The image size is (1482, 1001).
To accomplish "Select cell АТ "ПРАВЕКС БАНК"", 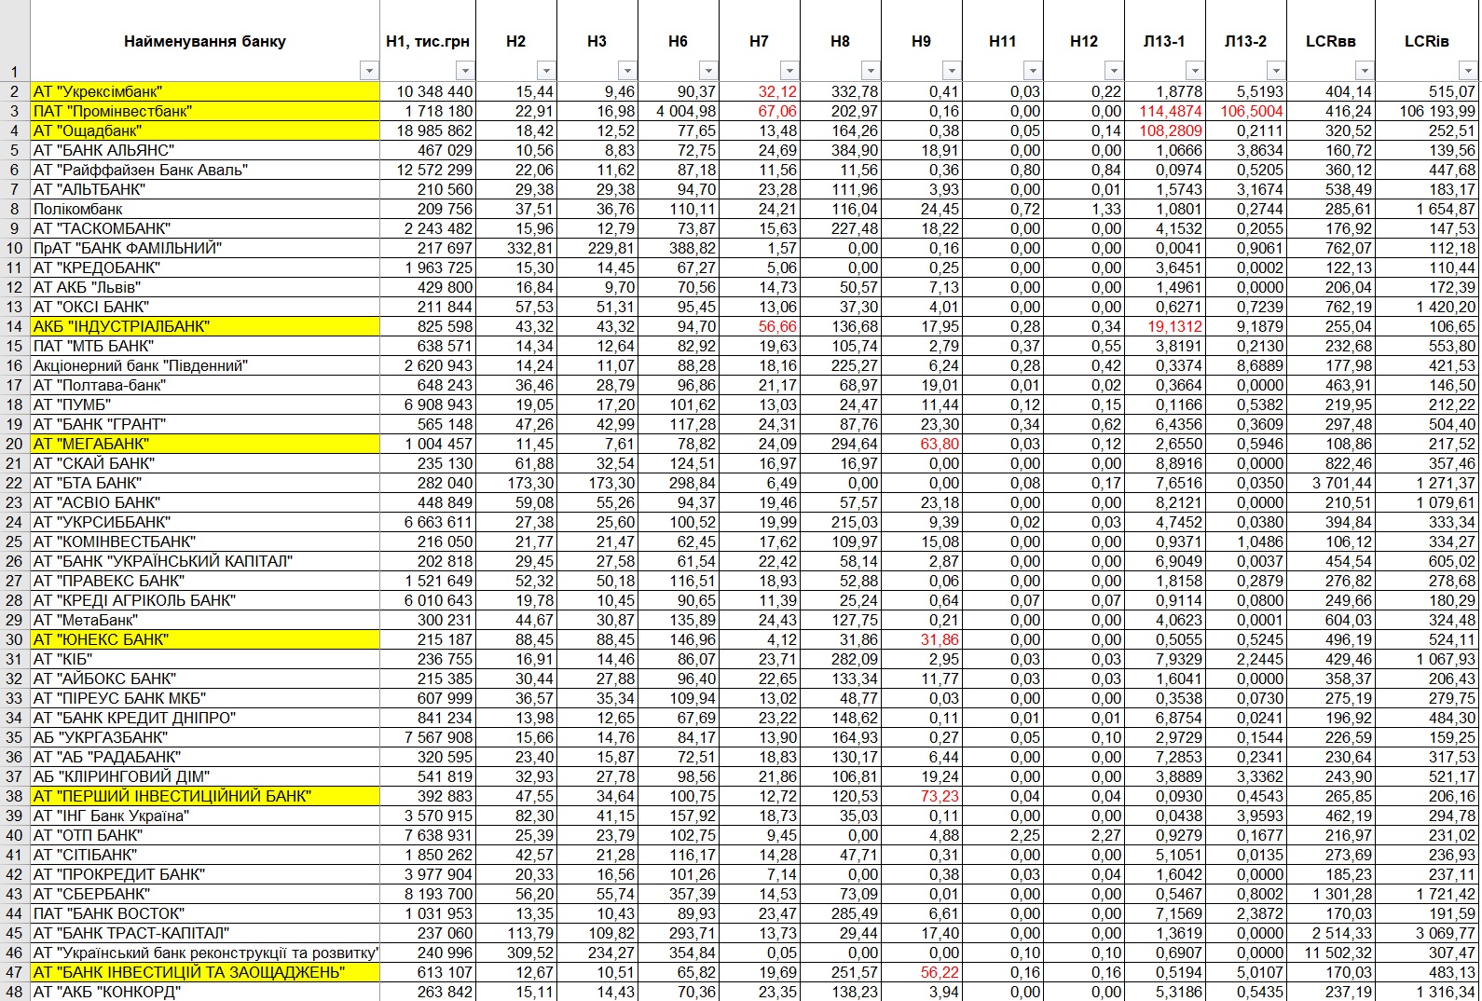I will [205, 581].
